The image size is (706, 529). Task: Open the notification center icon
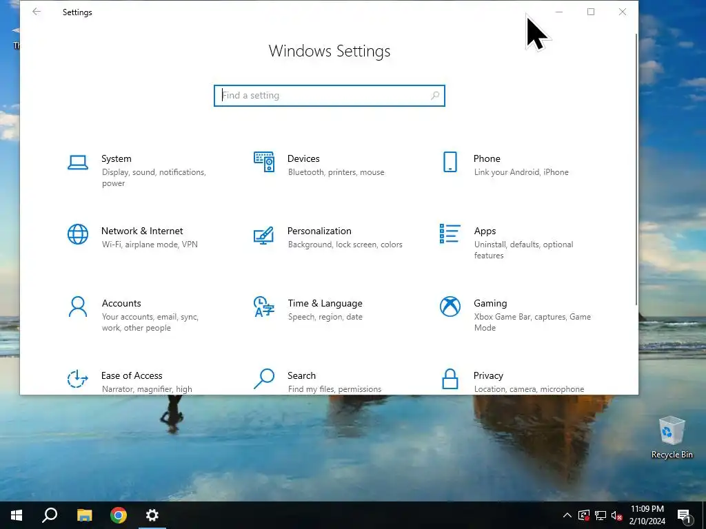pos(685,516)
